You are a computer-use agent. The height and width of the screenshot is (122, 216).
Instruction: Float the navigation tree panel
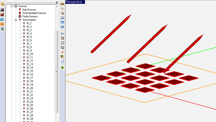click(57, 2)
